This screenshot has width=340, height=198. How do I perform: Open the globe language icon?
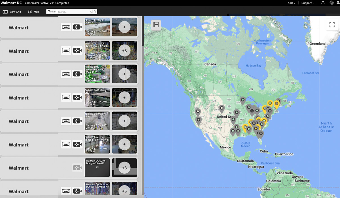click(x=331, y=3)
